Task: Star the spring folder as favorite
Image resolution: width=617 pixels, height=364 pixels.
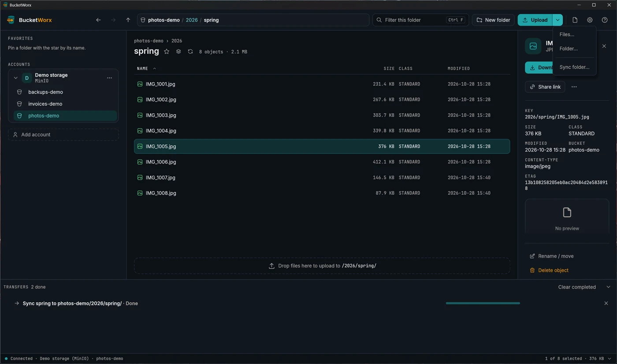Action: (167, 52)
